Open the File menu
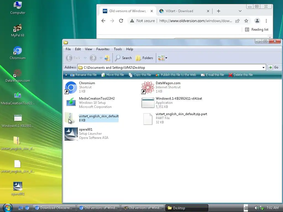Screen dimensions: 283x212 click(68, 49)
